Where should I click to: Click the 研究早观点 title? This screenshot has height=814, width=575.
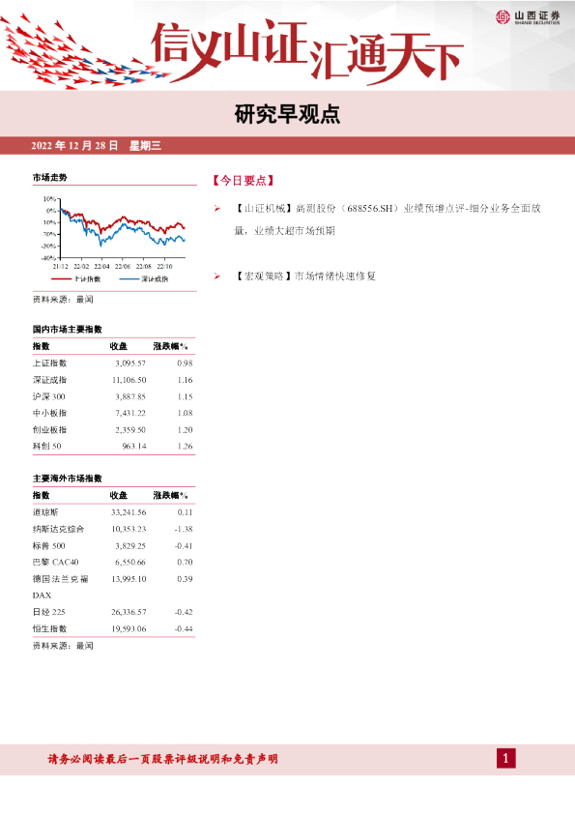click(288, 114)
